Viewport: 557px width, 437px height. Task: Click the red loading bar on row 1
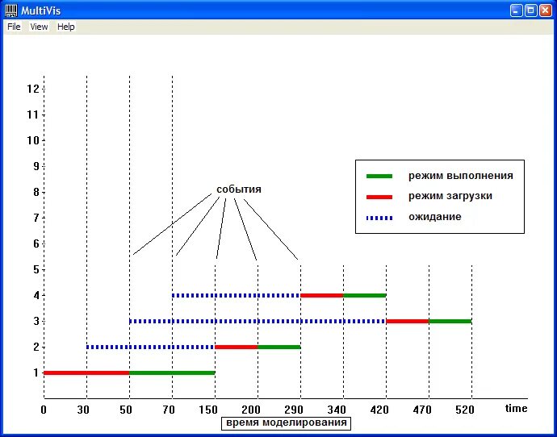pyautogui.click(x=86, y=372)
